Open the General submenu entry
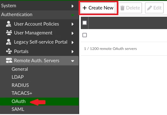The height and width of the screenshot is (115, 167). point(39,69)
